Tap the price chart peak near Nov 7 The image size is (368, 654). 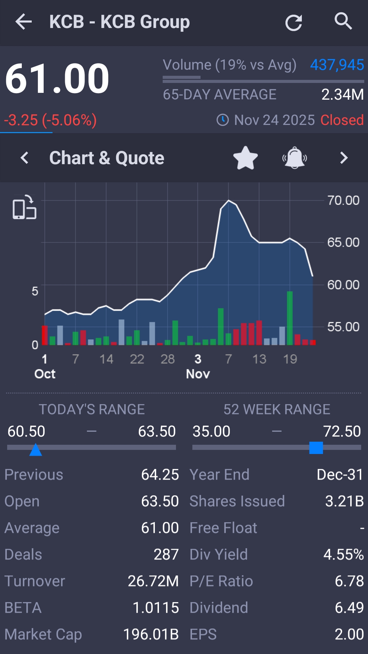(229, 201)
